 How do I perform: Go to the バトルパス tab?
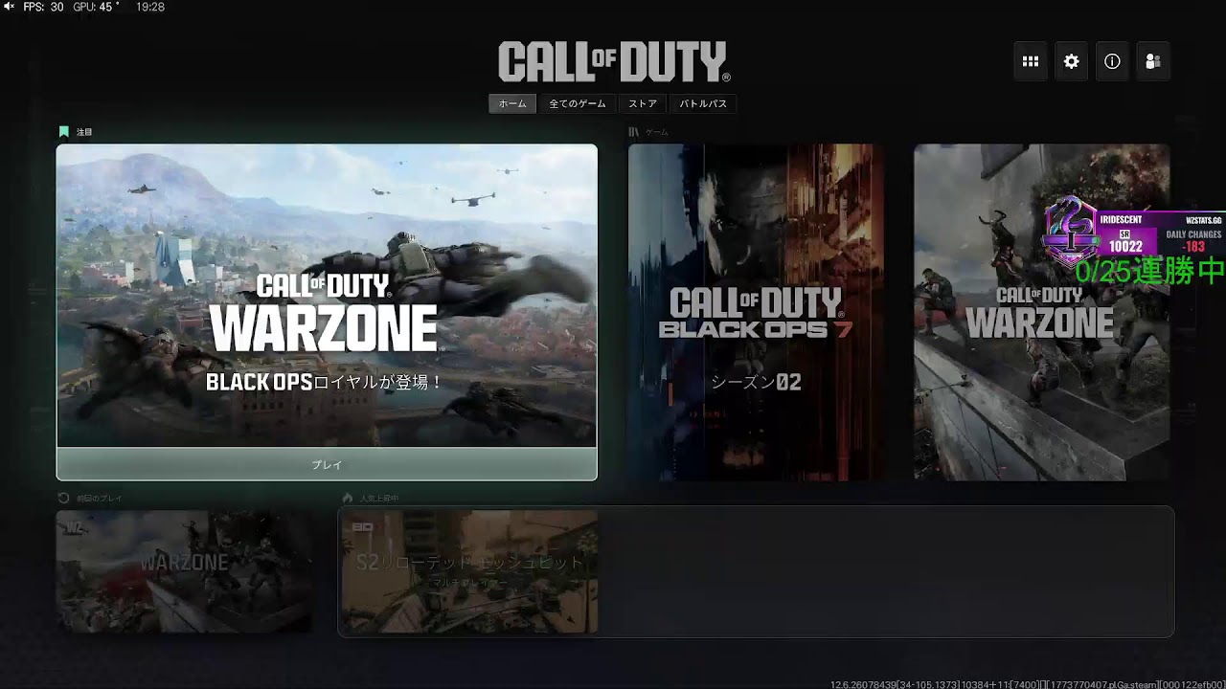[703, 103]
